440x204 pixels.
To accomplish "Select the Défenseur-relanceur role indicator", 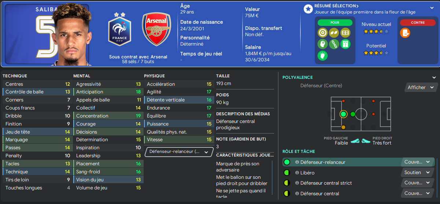I will 286,162.
